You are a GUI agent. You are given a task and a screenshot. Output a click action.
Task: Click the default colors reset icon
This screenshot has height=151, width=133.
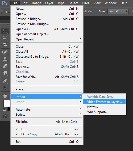5,110
